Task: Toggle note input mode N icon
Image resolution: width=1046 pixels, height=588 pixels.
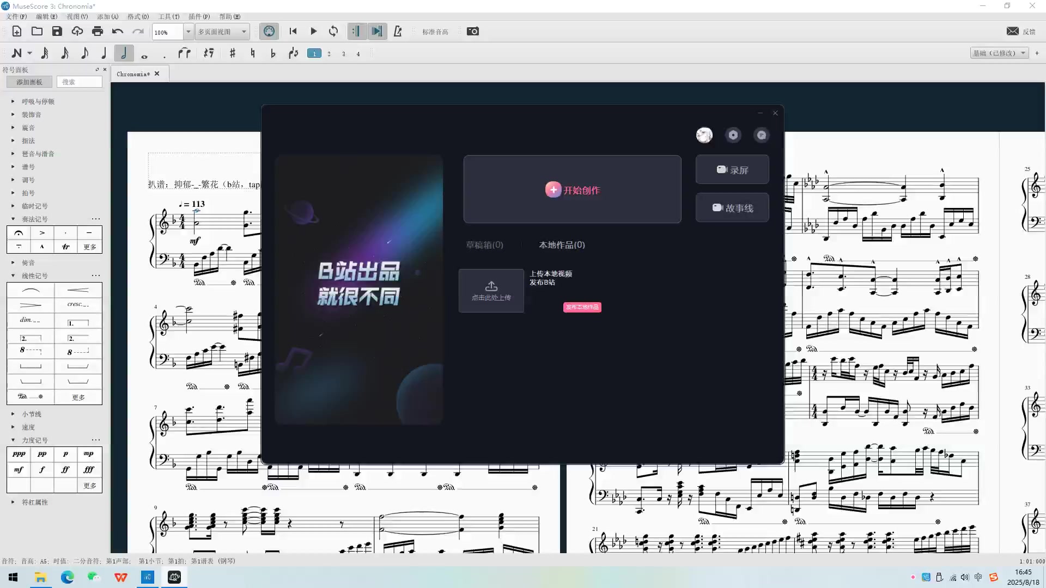Action: (x=17, y=53)
